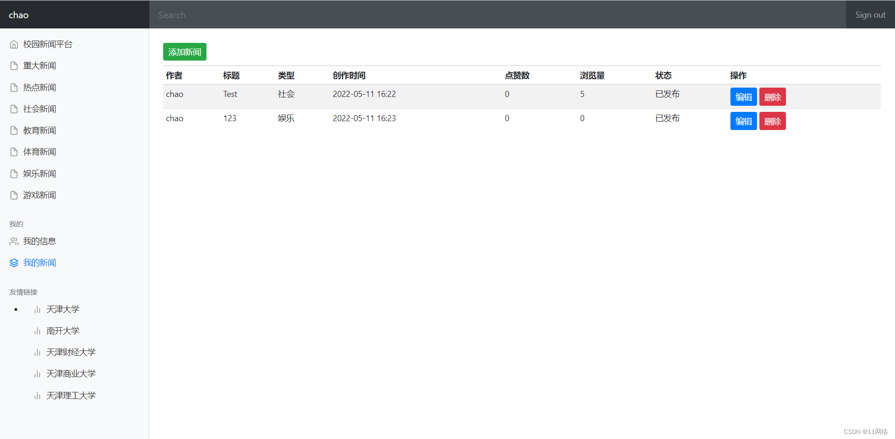Click the title cell 123
The image size is (895, 439).
pos(230,118)
